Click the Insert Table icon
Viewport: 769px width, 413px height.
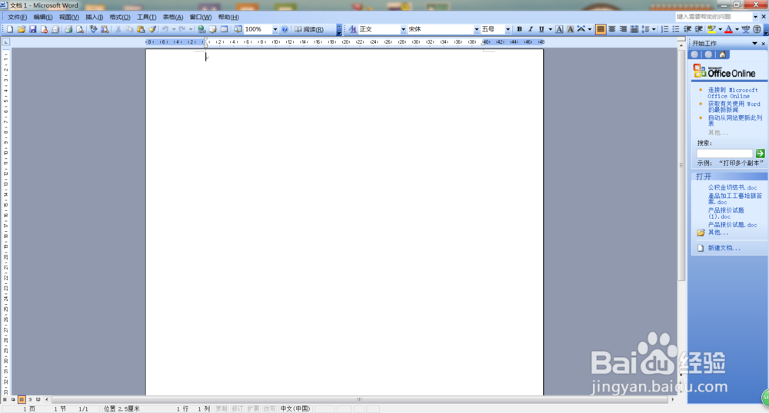tap(224, 29)
